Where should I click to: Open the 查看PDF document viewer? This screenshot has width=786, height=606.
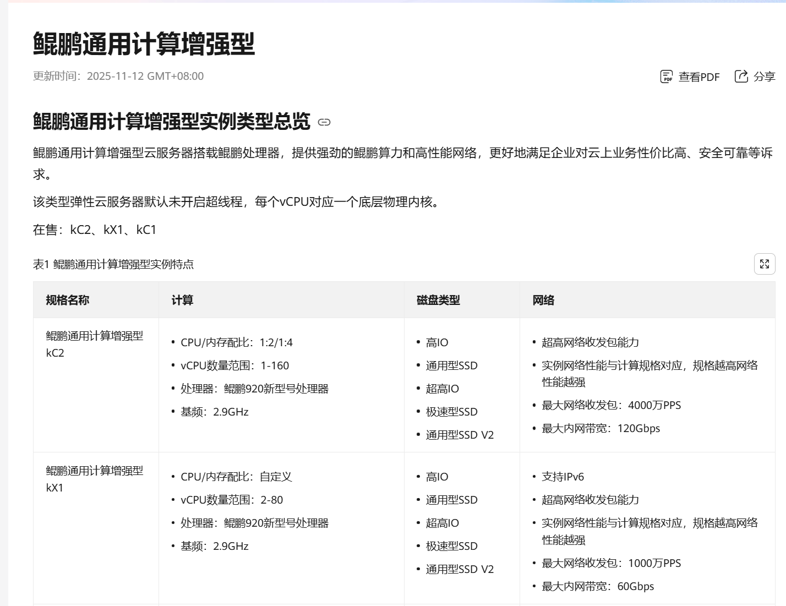pyautogui.click(x=690, y=77)
